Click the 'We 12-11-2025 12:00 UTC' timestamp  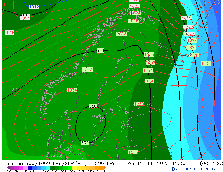point(163,164)
